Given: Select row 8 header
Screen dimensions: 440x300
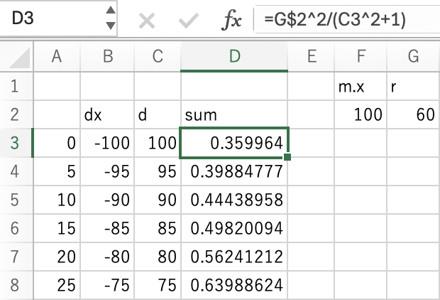Looking at the screenshot, I should (x=16, y=285).
